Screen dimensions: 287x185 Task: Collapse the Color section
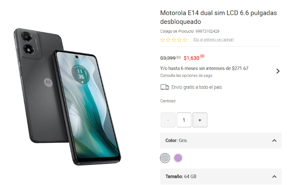tap(274, 141)
